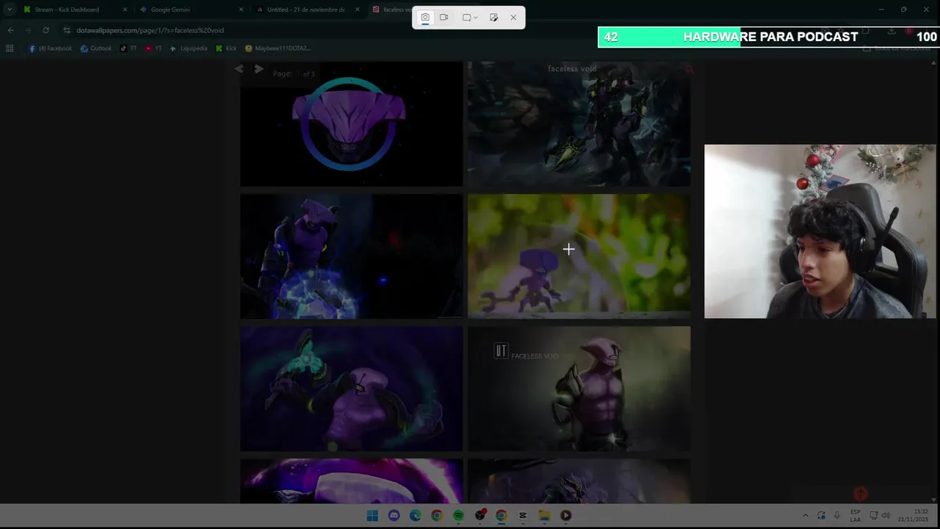940x529 pixels.
Task: Expand the hidden system tray icons chevron
Action: click(x=806, y=516)
